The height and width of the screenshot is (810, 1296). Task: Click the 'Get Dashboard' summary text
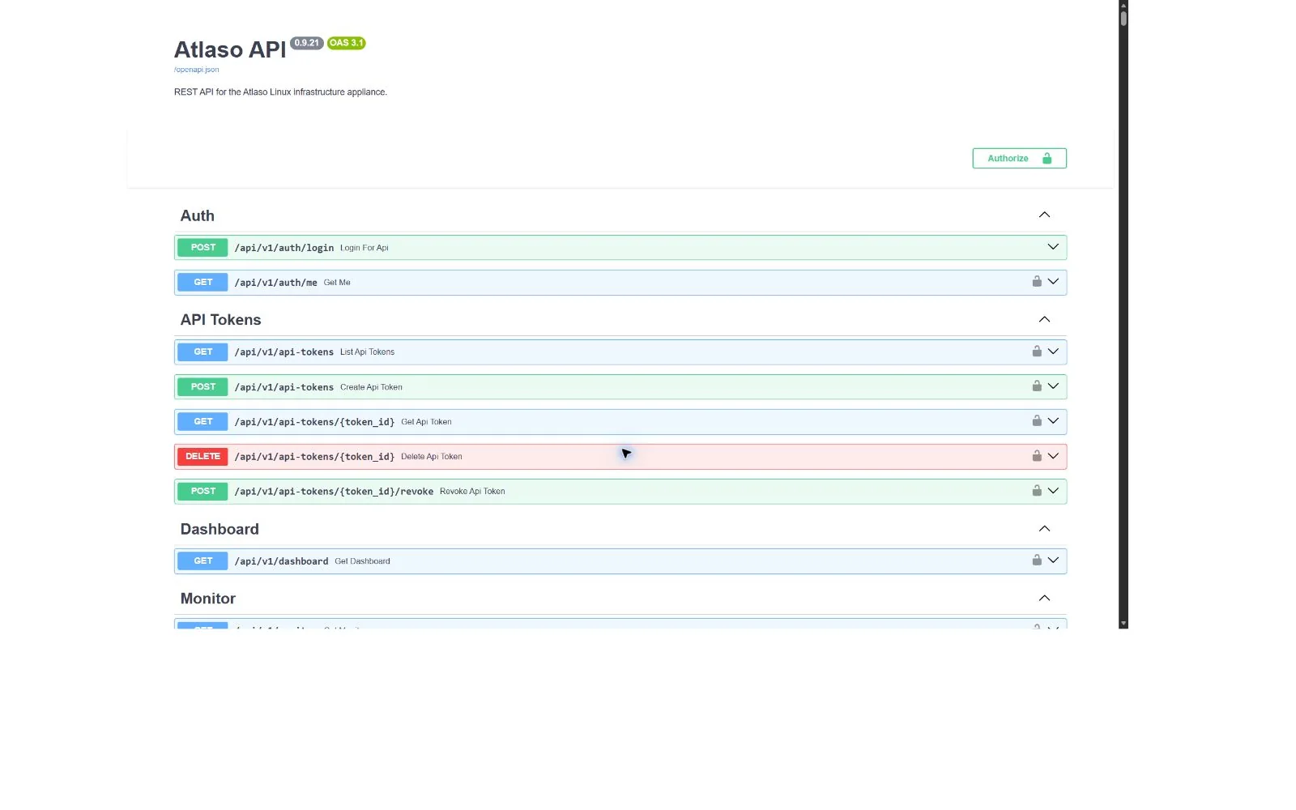pyautogui.click(x=362, y=561)
